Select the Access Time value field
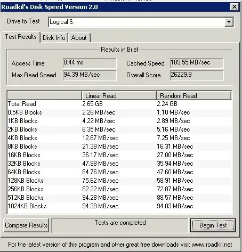This screenshot has height=252, width=242. pos(90,63)
